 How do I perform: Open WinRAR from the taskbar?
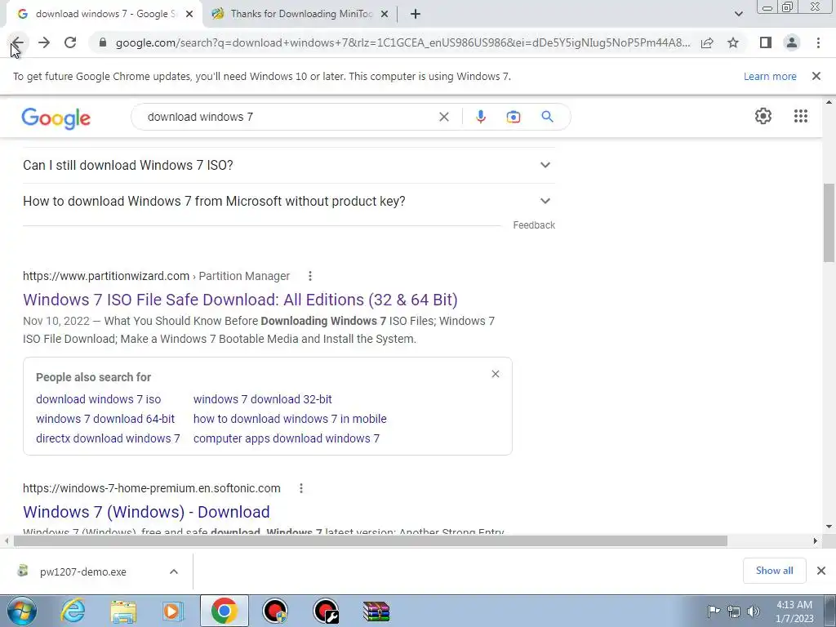(x=376, y=611)
